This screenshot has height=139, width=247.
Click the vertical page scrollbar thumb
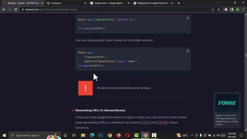245,55
